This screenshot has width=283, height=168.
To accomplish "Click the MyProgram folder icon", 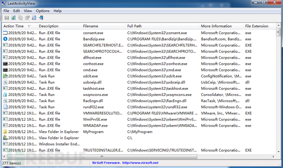I will click(5, 132).
